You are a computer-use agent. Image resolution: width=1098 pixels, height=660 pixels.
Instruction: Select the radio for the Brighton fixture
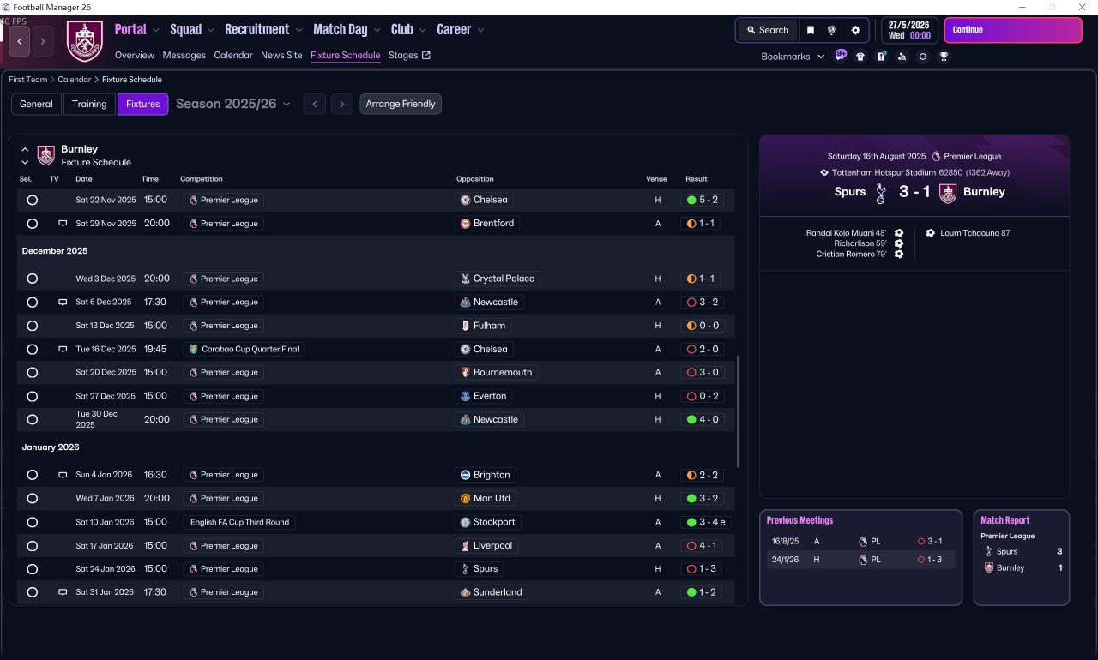coord(32,475)
